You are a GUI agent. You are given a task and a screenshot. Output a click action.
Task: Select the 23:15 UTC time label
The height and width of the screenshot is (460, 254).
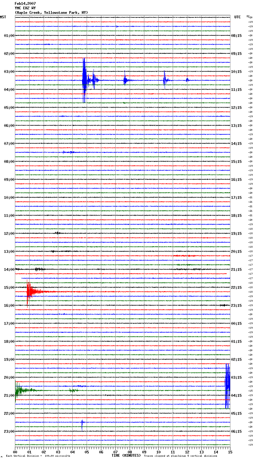pos(236,306)
